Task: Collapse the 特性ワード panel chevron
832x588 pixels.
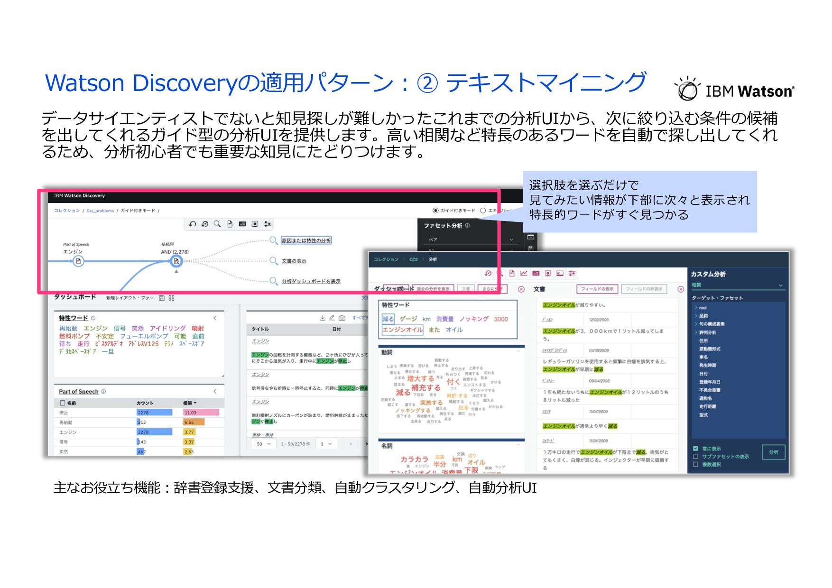Action: point(215,318)
